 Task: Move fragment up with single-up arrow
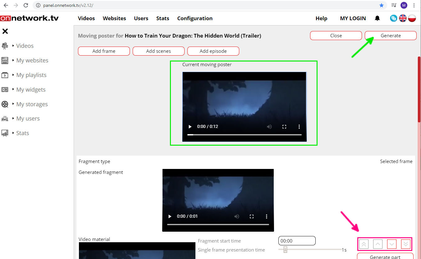[378, 244]
